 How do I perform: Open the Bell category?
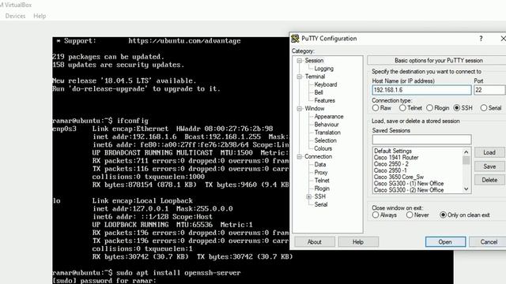tap(319, 92)
